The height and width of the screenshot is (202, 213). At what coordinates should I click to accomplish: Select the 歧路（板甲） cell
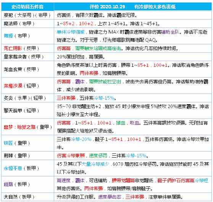point(27,184)
